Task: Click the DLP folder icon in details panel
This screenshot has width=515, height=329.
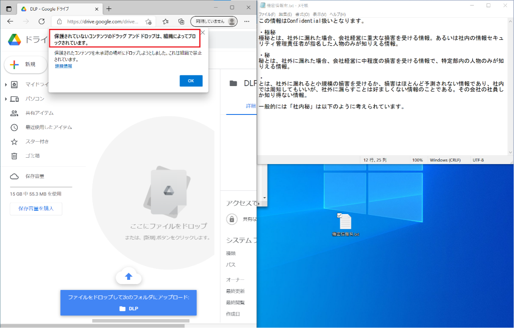Action: (x=233, y=84)
